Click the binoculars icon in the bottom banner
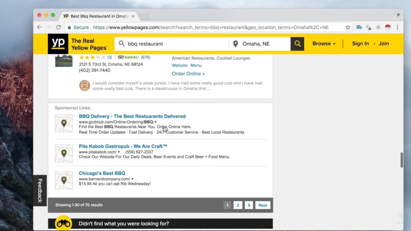The width and height of the screenshot is (411, 231). (x=63, y=224)
